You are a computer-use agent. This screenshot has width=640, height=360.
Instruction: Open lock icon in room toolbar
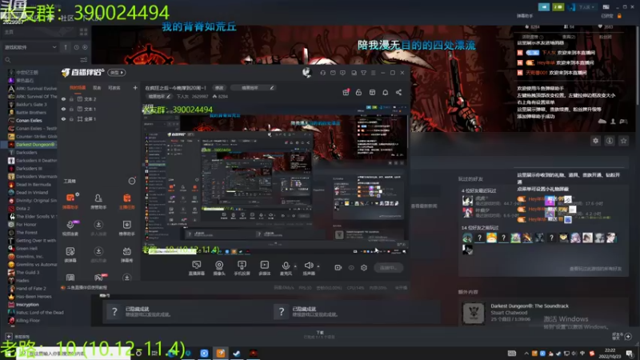358,93
